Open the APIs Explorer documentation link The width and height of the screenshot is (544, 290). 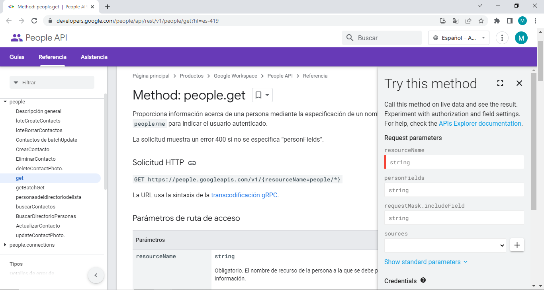479,123
